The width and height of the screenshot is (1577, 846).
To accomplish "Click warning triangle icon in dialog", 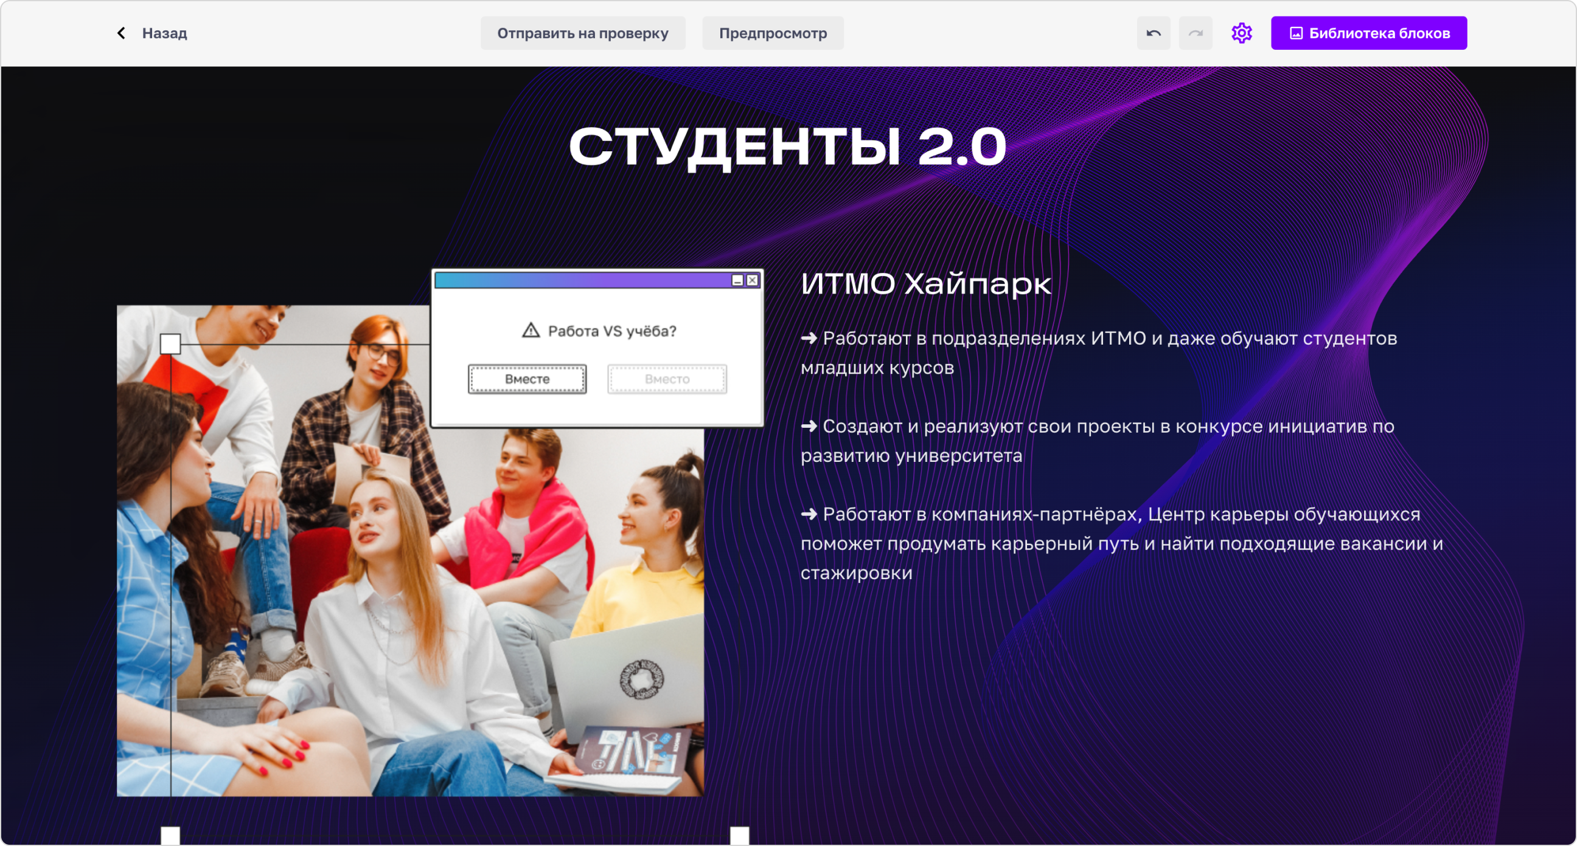I will [531, 331].
